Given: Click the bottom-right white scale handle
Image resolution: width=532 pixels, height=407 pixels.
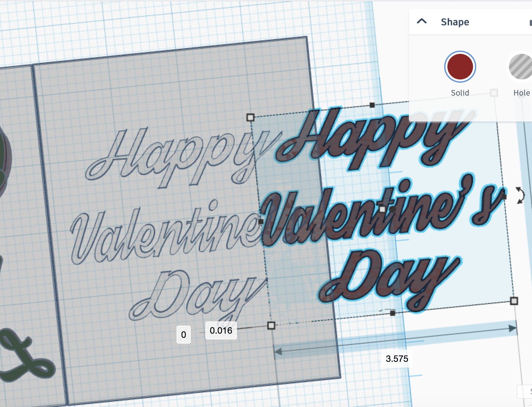Looking at the screenshot, I should point(514,301).
